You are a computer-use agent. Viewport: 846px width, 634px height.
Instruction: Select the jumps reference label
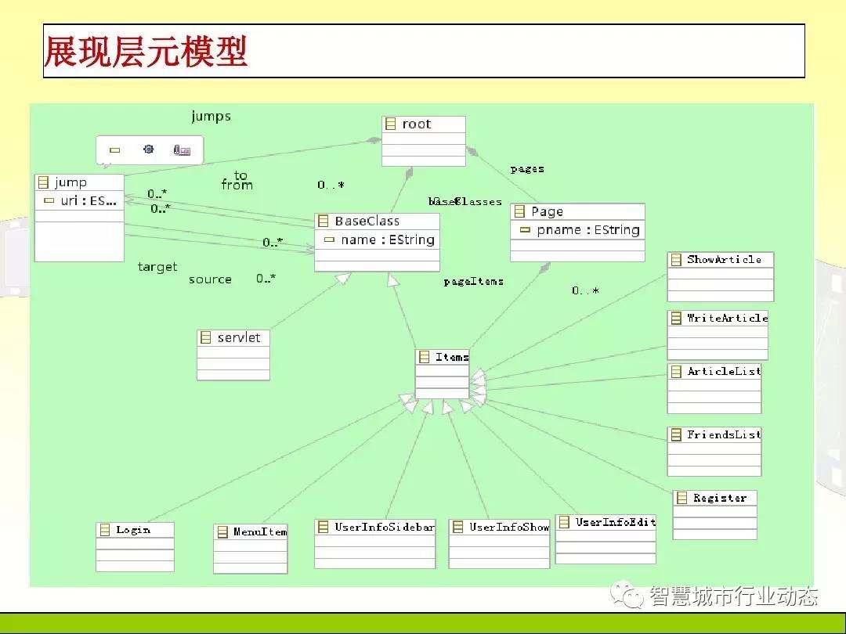211,116
